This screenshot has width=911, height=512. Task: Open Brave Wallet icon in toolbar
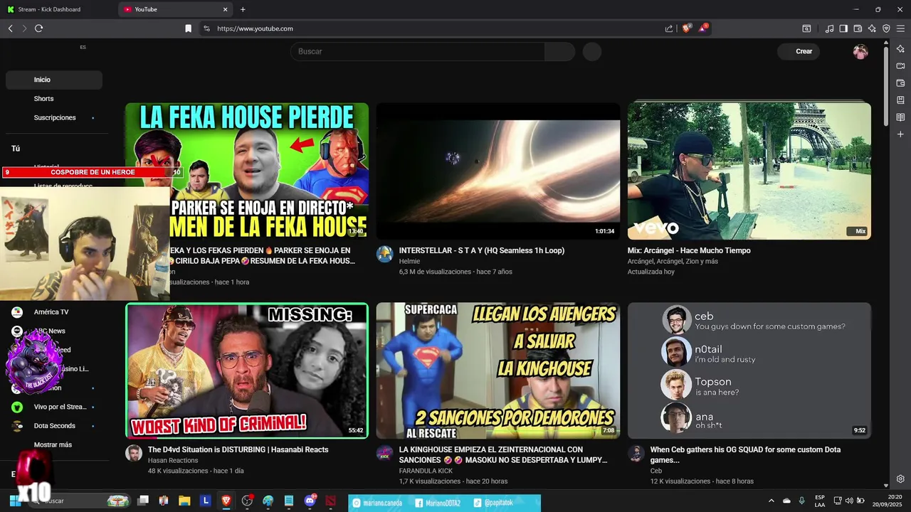(x=858, y=28)
